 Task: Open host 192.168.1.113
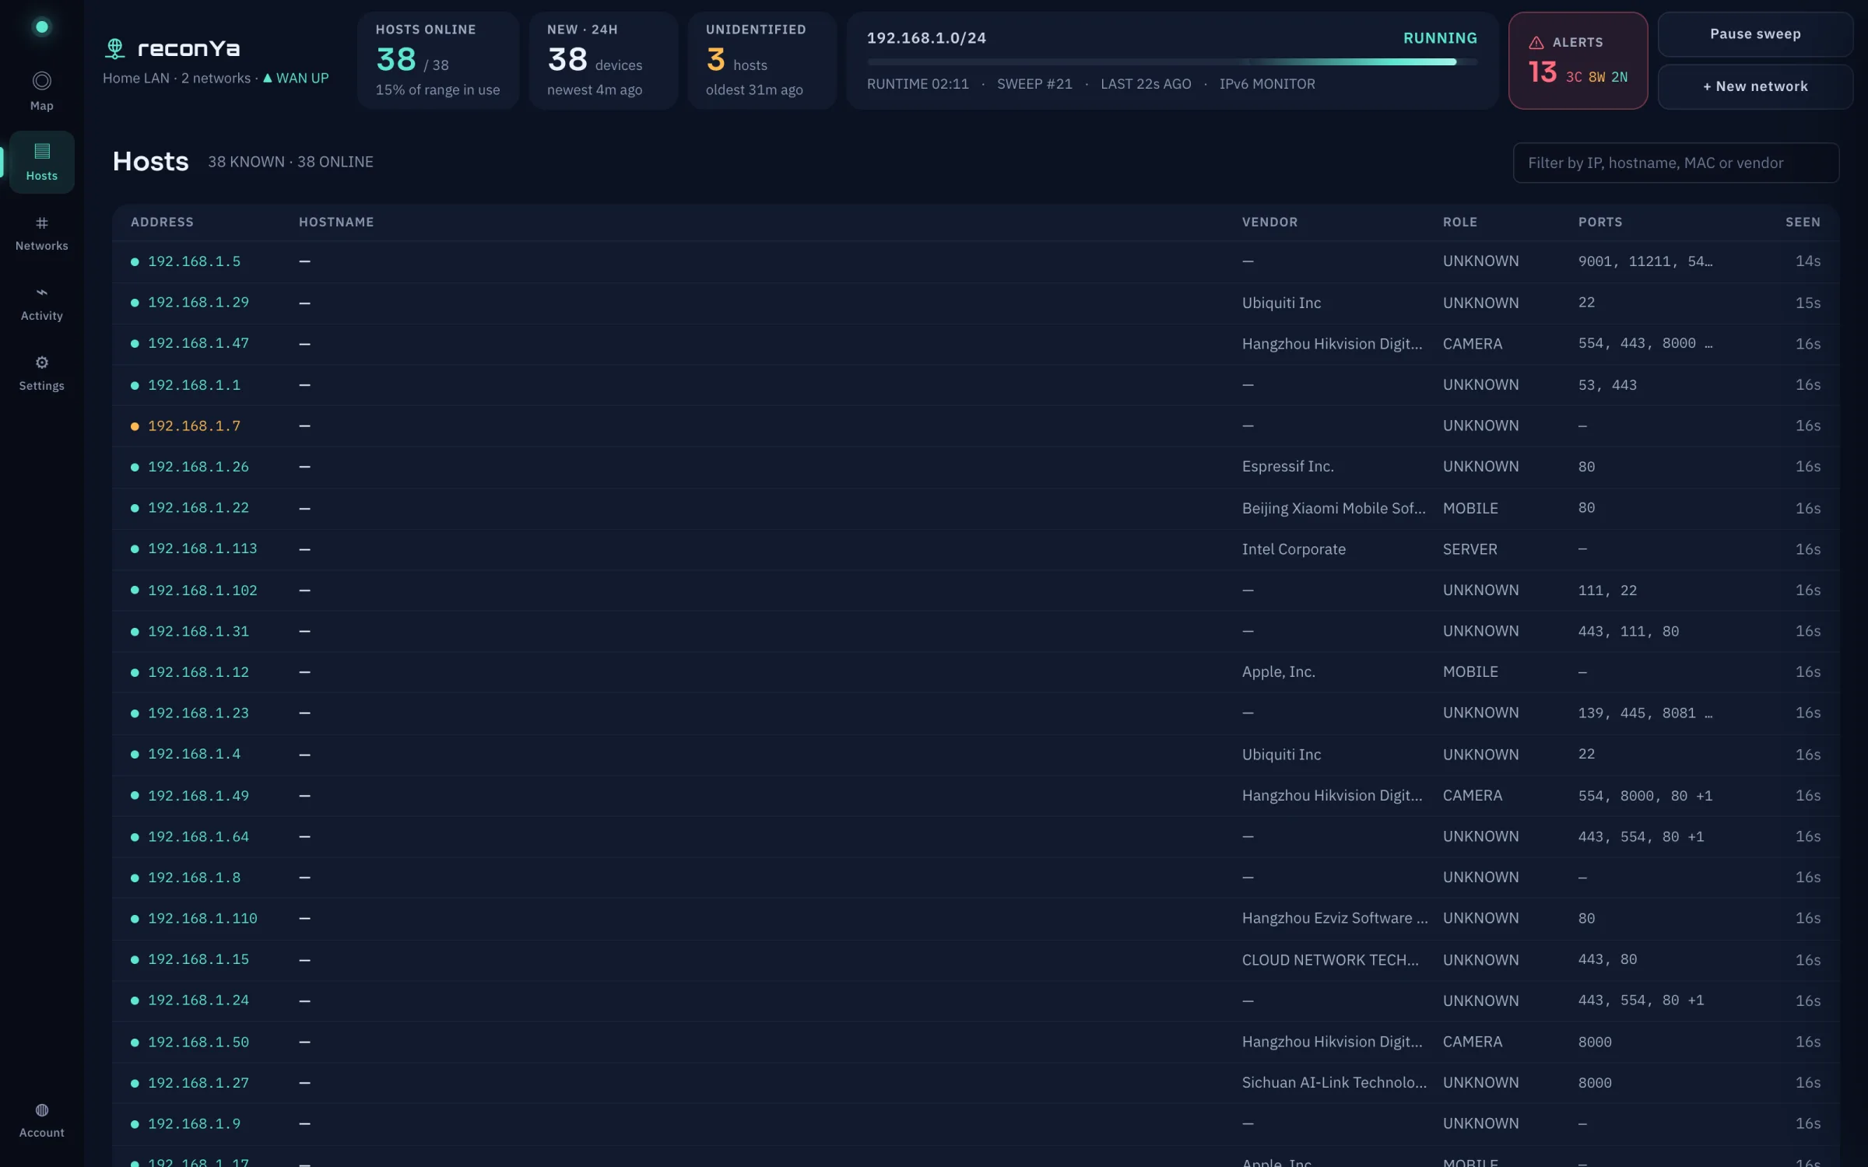click(x=975, y=549)
